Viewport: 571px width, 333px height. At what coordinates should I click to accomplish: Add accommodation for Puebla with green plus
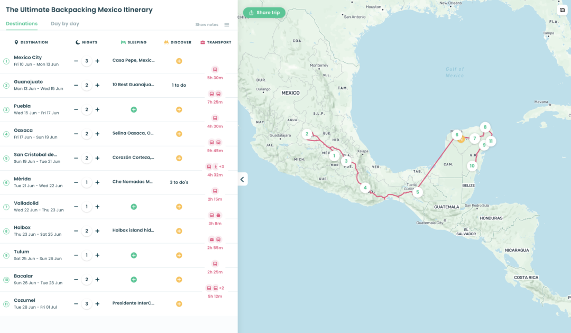pos(133,109)
